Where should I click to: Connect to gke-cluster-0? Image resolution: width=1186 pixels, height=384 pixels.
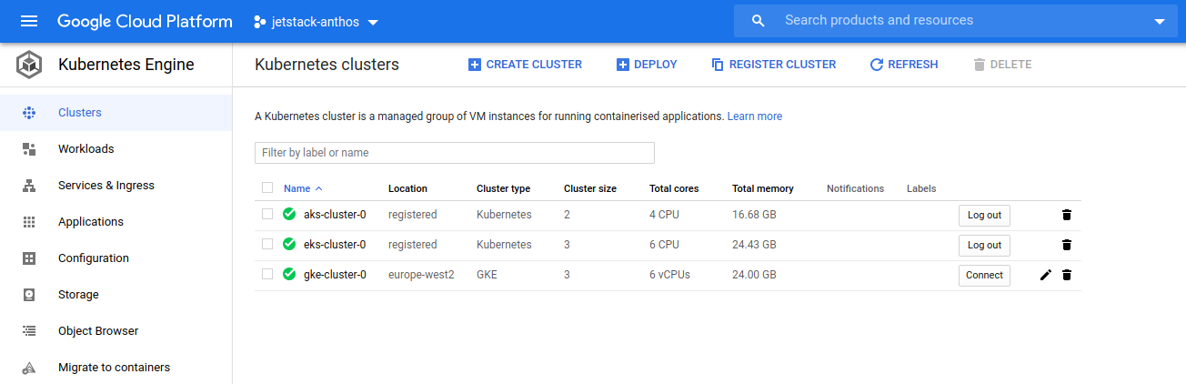(984, 276)
